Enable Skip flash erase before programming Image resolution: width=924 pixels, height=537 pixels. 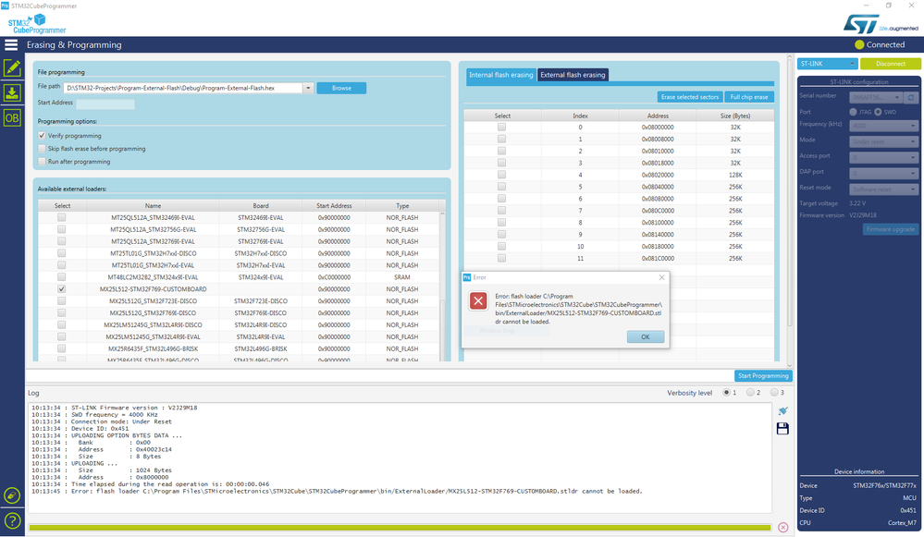[42, 149]
